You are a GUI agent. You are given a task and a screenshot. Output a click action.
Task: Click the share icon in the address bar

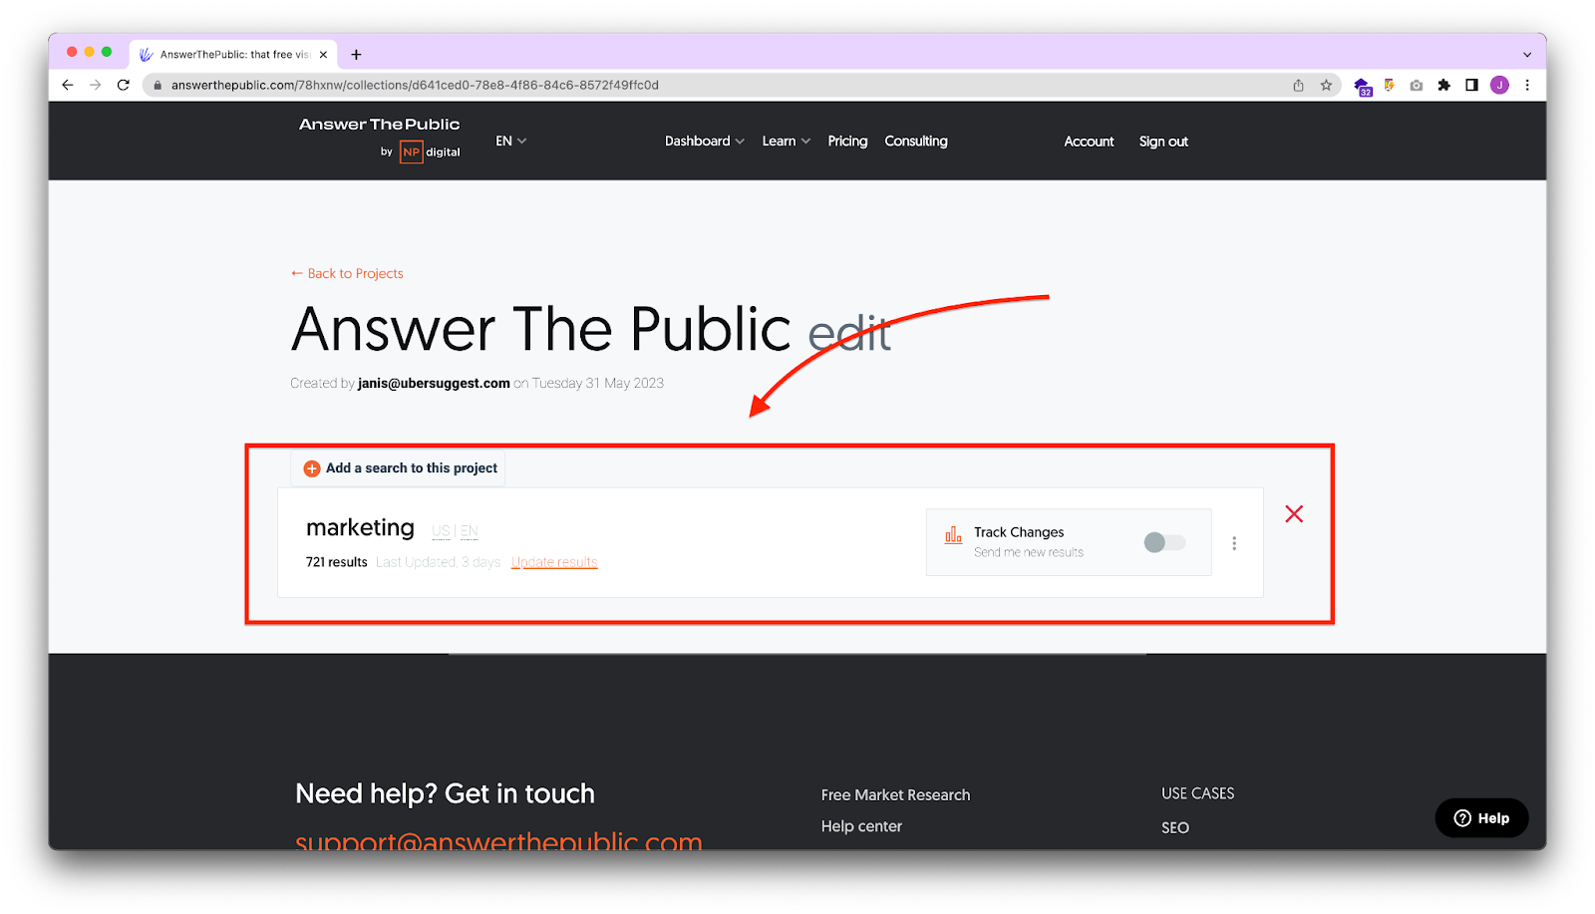(1298, 86)
